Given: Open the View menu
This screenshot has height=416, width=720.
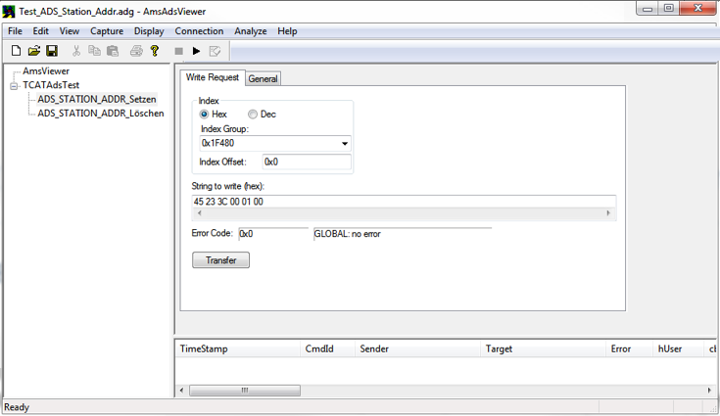Looking at the screenshot, I should (70, 31).
